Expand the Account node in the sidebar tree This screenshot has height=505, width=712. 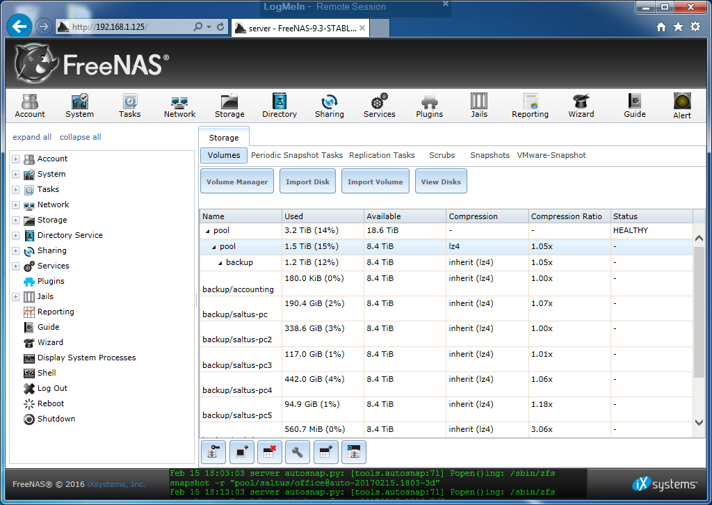pyautogui.click(x=15, y=159)
